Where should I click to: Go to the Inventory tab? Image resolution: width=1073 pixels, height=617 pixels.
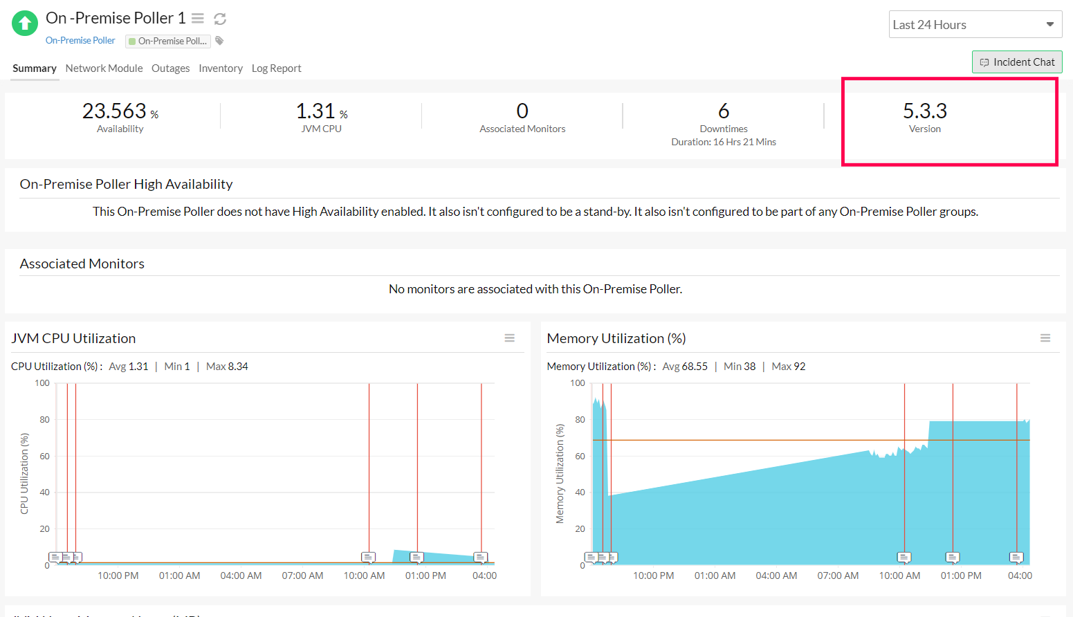coord(221,68)
